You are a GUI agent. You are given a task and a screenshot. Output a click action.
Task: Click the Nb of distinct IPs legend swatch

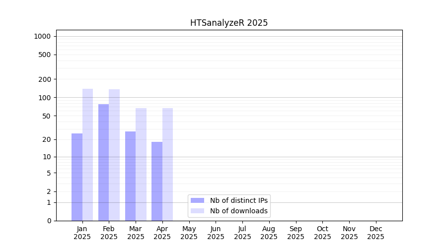click(x=197, y=200)
